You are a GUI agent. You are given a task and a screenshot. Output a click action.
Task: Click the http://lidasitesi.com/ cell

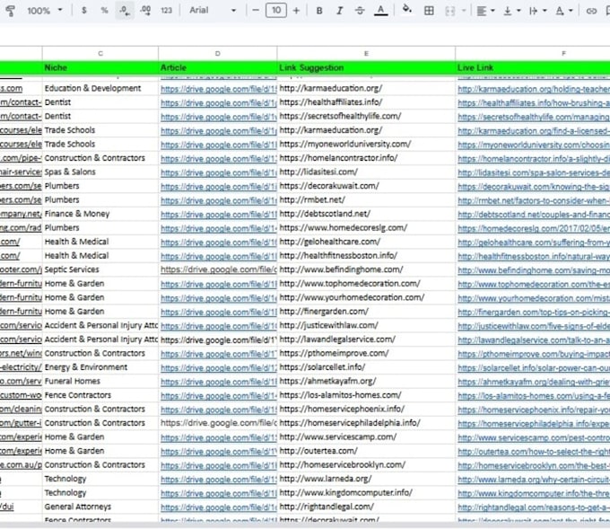pos(366,172)
